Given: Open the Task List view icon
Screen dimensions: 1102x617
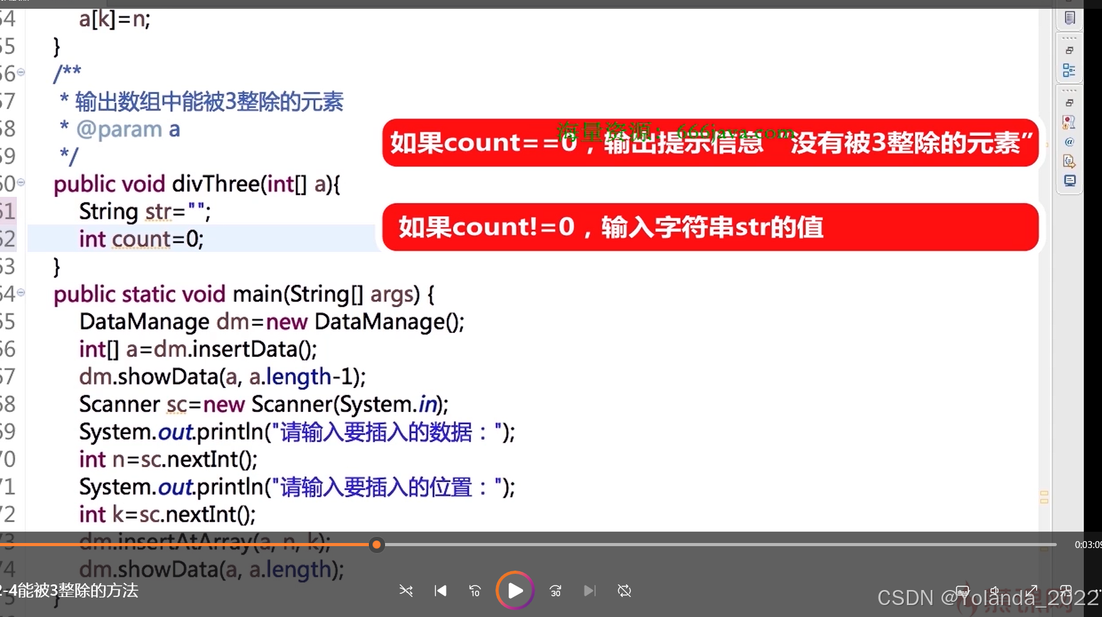Looking at the screenshot, I should point(1069,18).
